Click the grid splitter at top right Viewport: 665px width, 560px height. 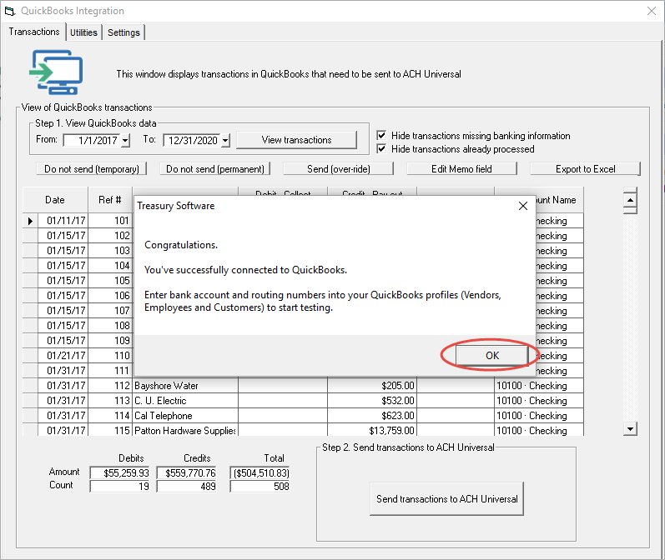pos(630,199)
